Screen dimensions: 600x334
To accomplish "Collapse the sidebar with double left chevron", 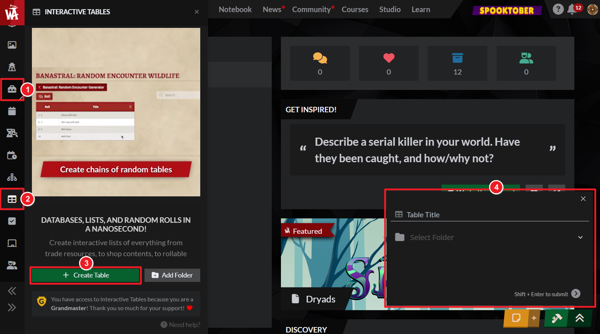I will pyautogui.click(x=12, y=291).
